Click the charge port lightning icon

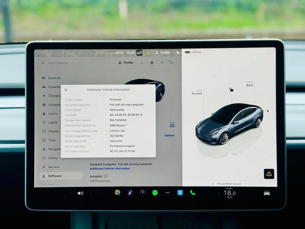coord(268,111)
